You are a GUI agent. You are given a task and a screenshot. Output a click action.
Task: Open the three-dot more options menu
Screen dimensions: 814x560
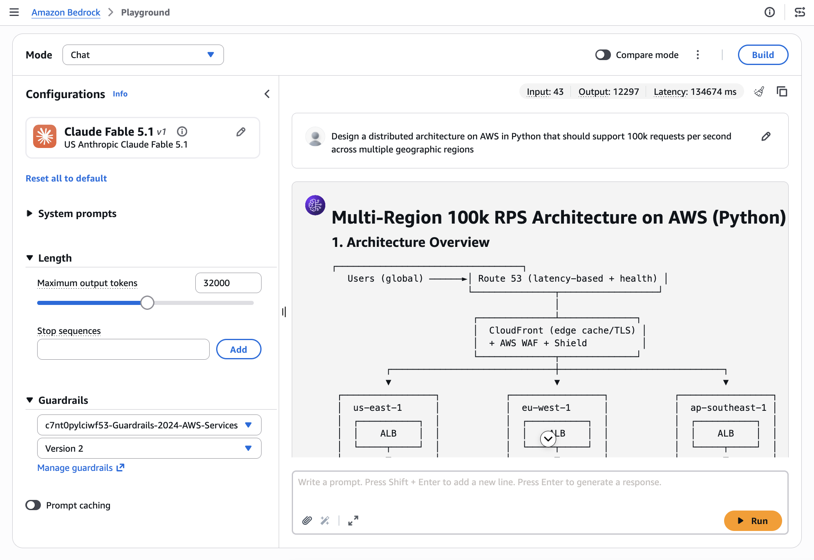[698, 55]
